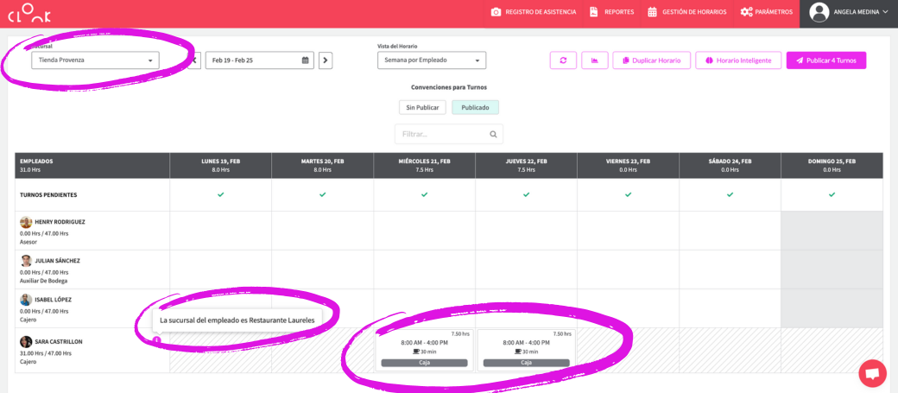Click the refresh schedule icon button

pyautogui.click(x=563, y=60)
